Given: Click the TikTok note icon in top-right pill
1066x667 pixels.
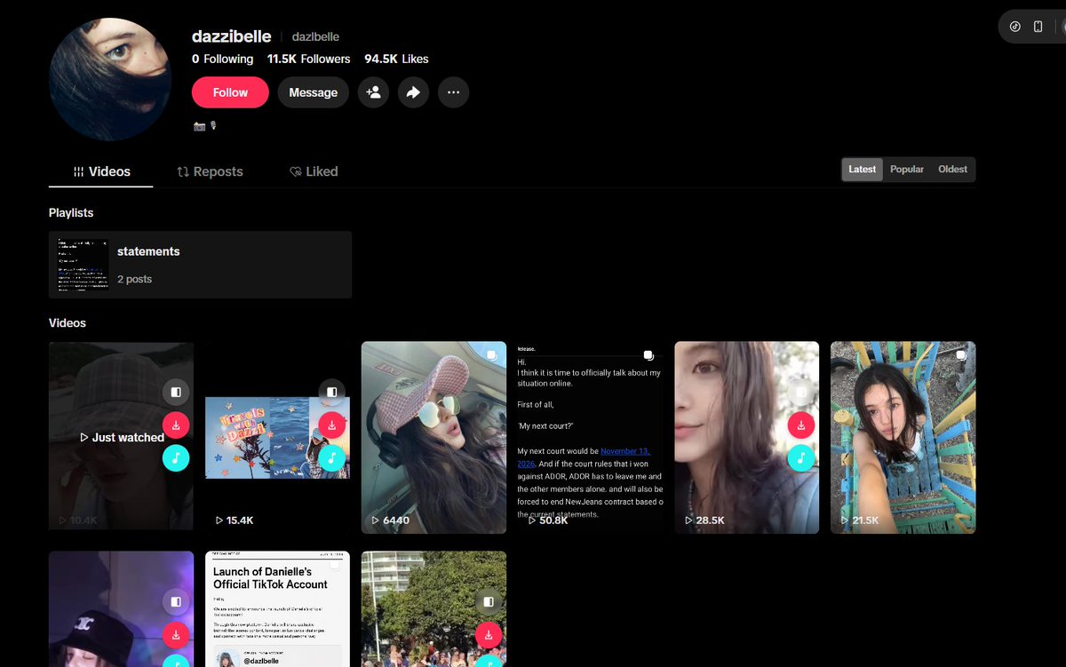Looking at the screenshot, I should tap(1015, 27).
